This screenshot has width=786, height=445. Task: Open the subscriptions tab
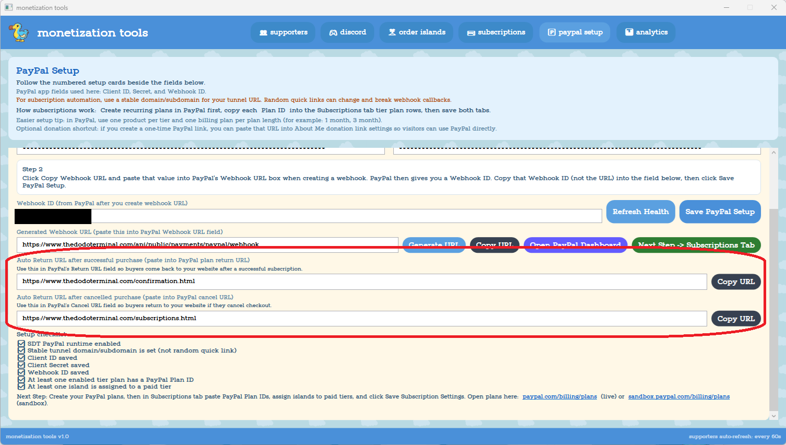496,32
